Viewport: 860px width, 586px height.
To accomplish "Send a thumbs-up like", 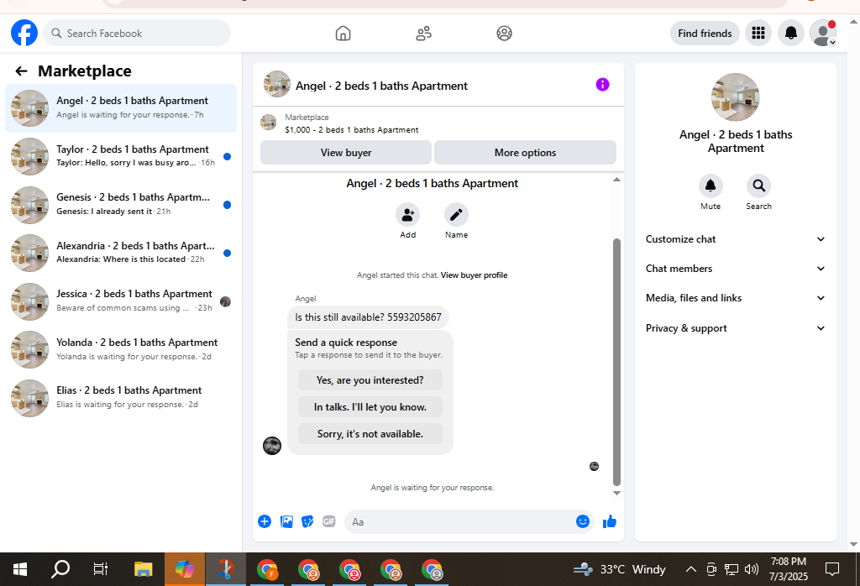I will (610, 521).
